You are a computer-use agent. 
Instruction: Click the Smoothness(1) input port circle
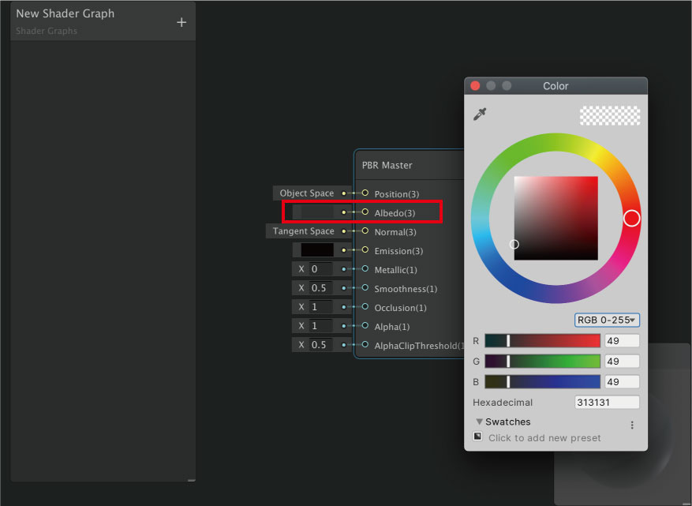(365, 288)
